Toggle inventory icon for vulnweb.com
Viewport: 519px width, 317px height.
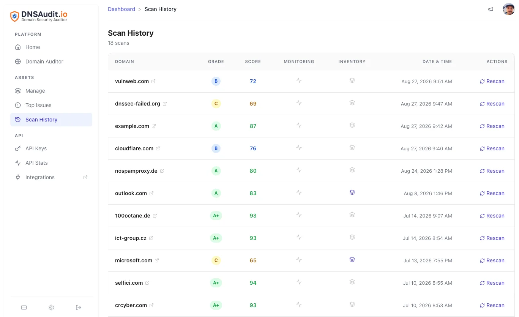352,80
